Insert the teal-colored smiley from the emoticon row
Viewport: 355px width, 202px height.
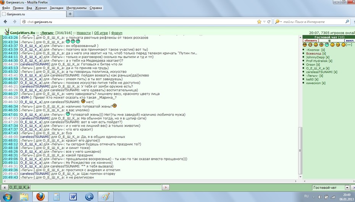[327, 45]
